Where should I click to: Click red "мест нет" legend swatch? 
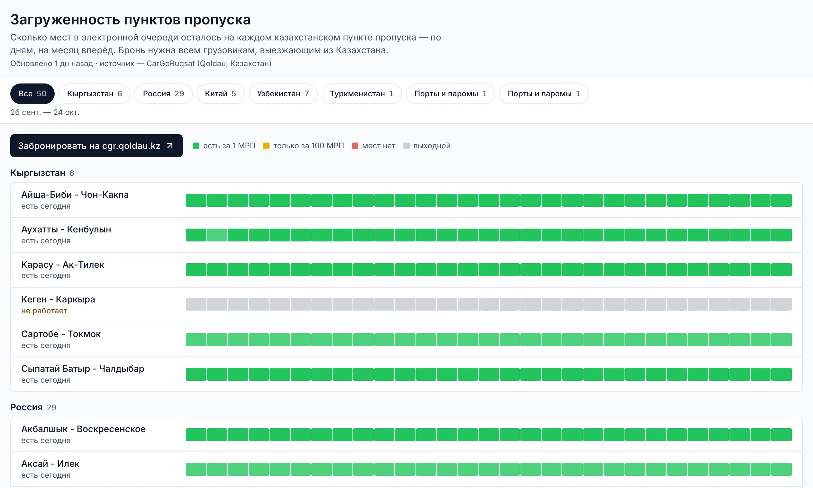click(355, 146)
